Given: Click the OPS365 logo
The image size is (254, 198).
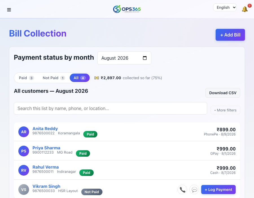Looking at the screenshot, I should click(127, 9).
